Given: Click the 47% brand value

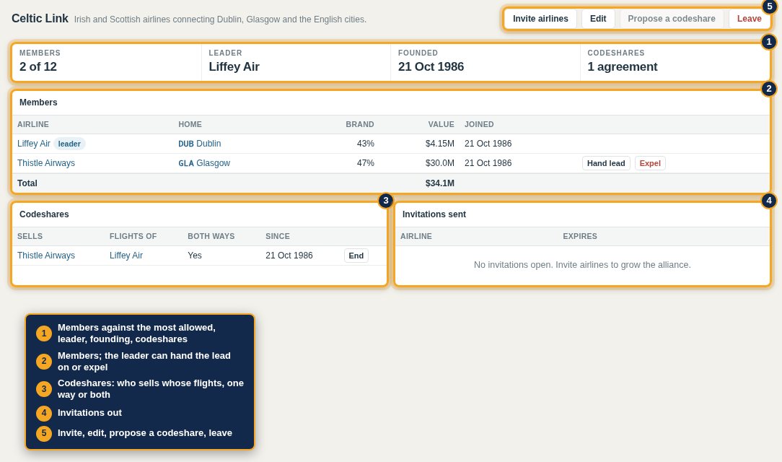Looking at the screenshot, I should pos(366,163).
